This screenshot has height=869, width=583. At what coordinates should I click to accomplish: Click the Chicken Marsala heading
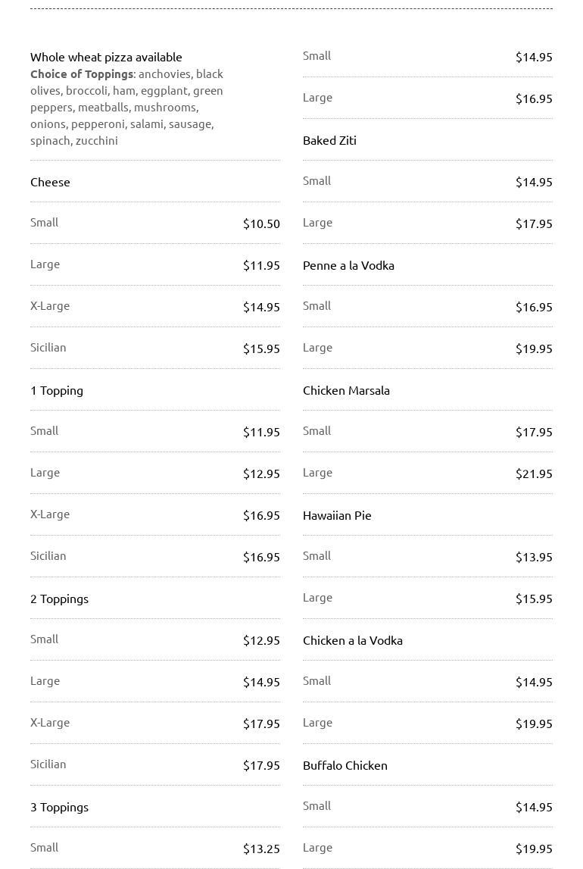[x=346, y=390]
